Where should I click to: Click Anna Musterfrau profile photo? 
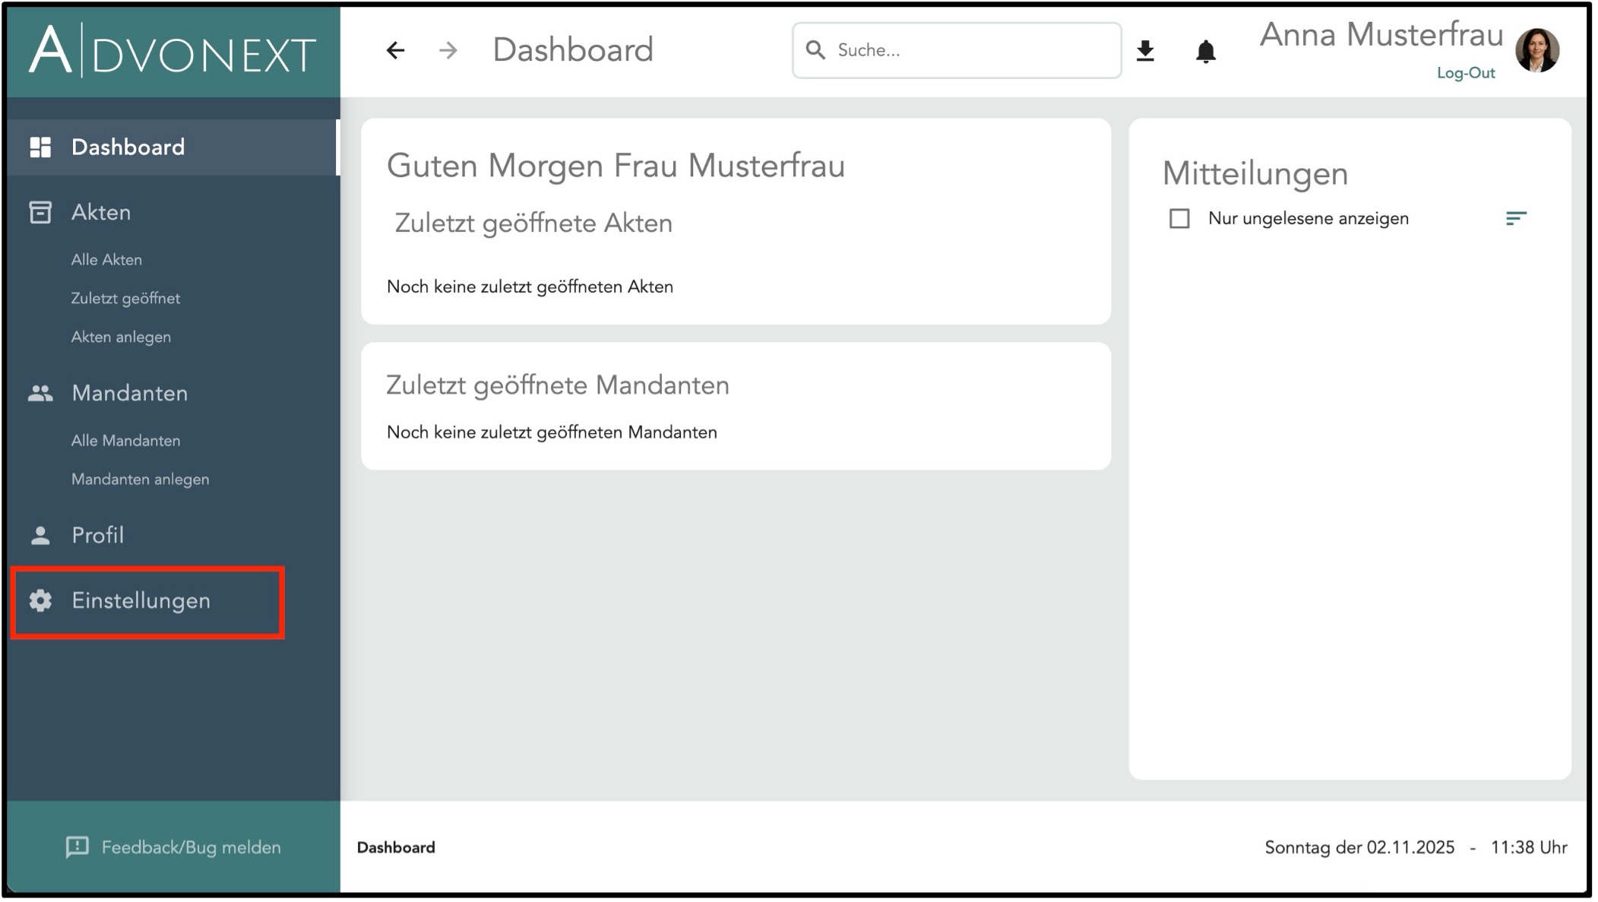(1536, 50)
